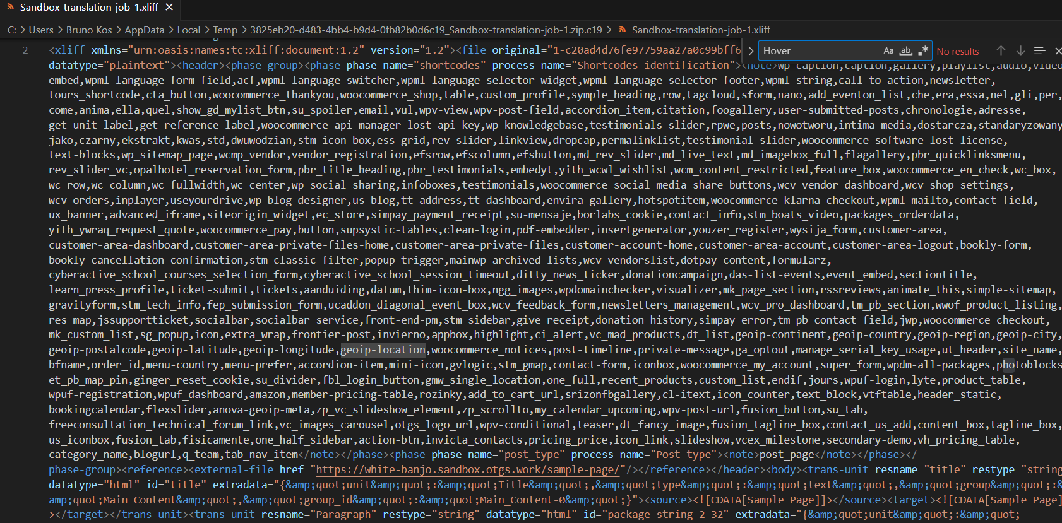Click the 'wpml_language_switcher' shortcode
Viewport: 1062px width, 523px height.
pyautogui.click(x=328, y=80)
